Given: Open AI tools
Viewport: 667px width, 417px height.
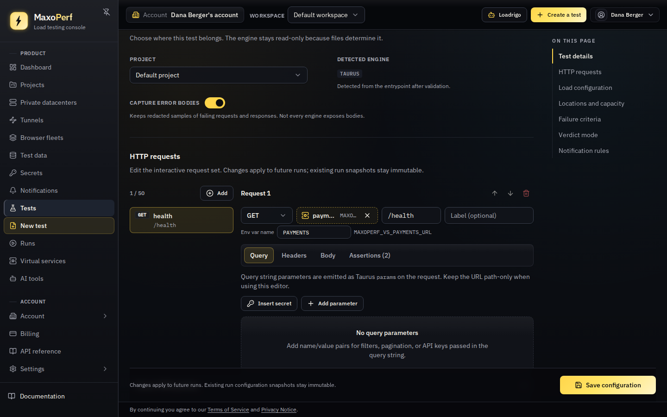Looking at the screenshot, I should [x=59, y=278].
